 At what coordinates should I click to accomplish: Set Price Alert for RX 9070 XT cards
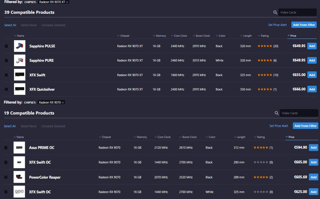277,25
